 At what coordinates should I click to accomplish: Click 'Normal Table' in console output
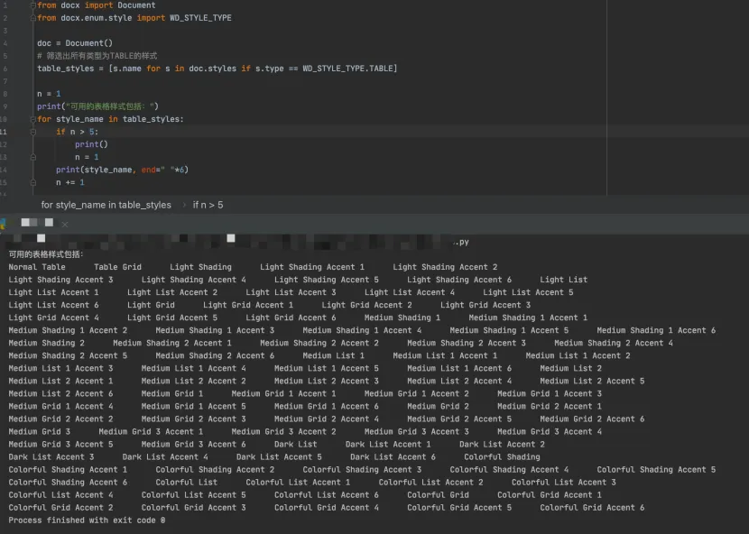[37, 268]
